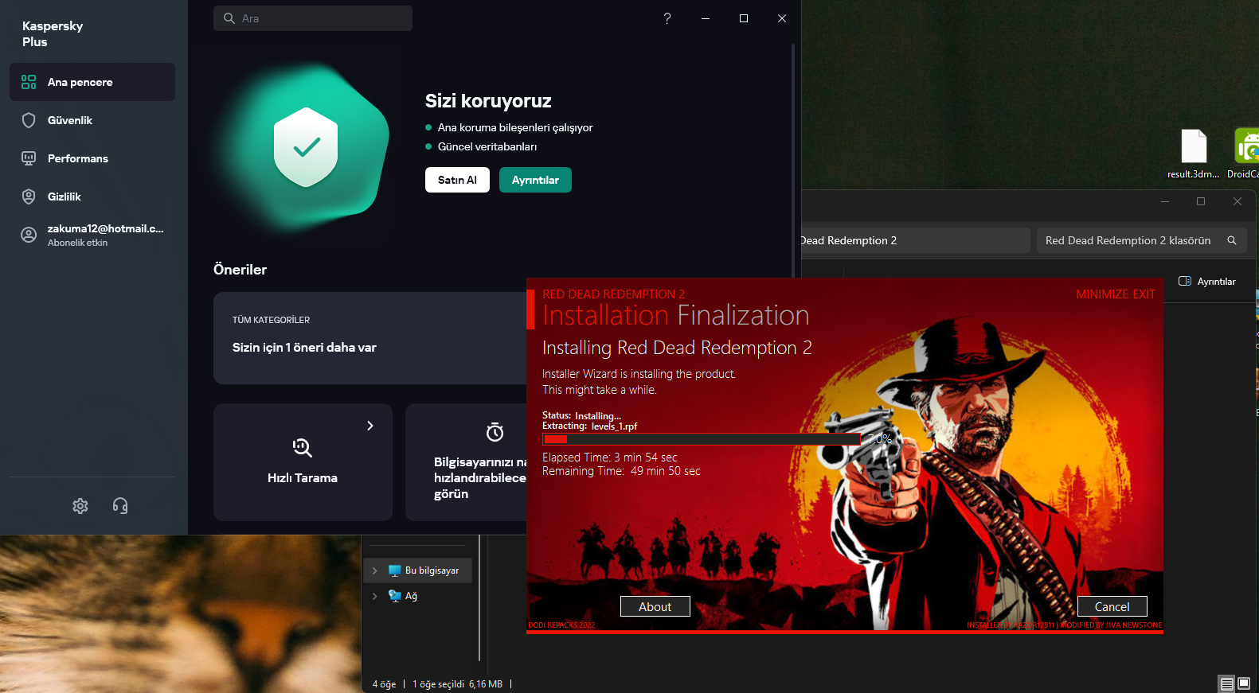Click the green Ayrıntılar button in Kaspersky
Viewport: 1259px width, 693px height.
535,180
